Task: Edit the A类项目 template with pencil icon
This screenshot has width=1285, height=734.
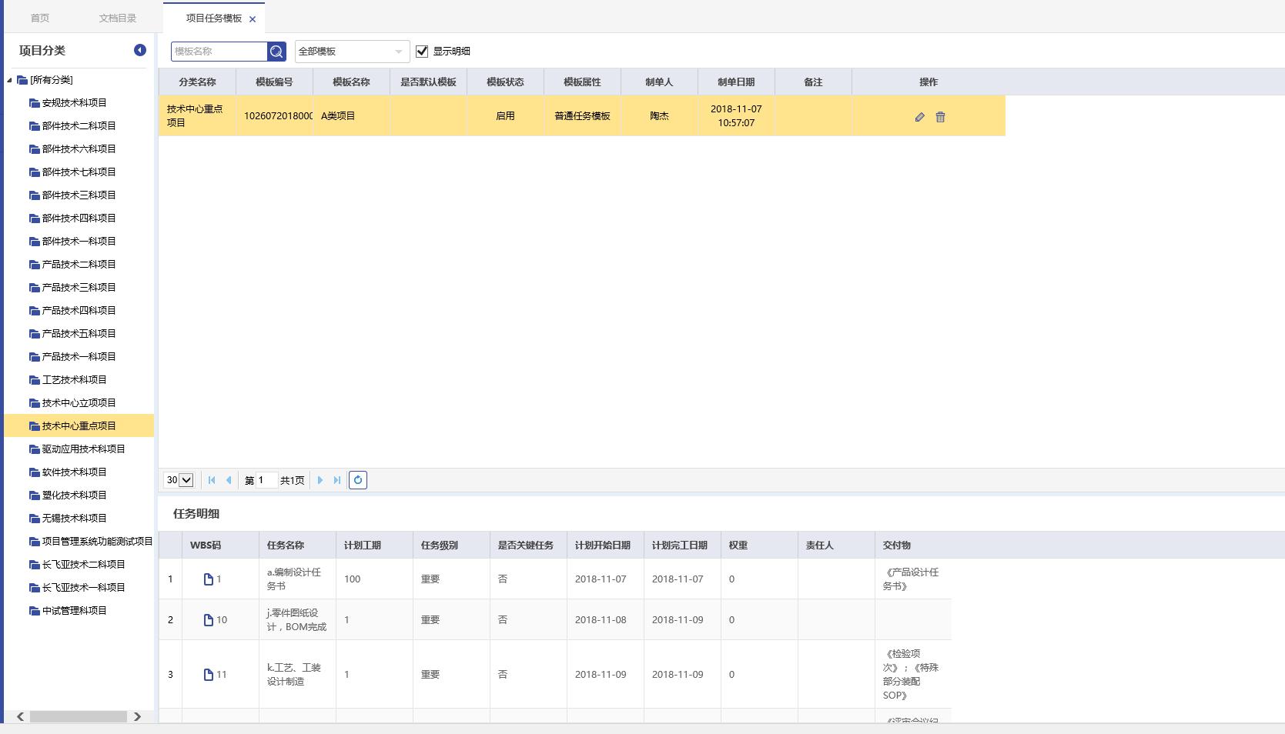Action: pyautogui.click(x=919, y=117)
